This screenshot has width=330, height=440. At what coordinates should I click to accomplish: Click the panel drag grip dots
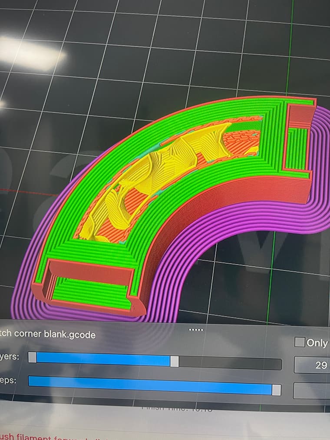[x=196, y=330]
